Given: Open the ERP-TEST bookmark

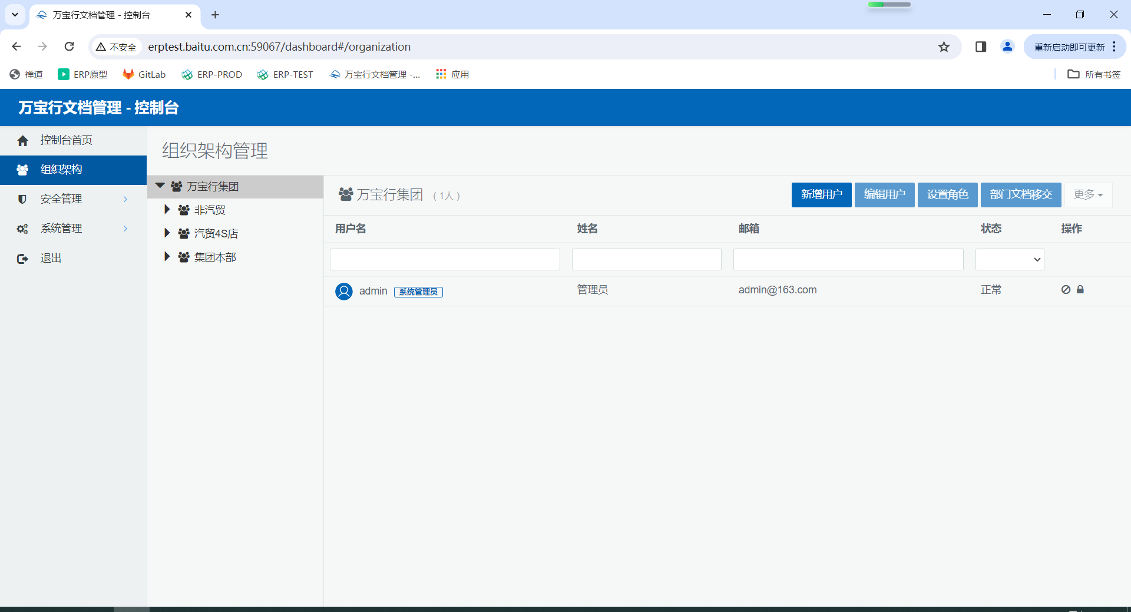Looking at the screenshot, I should 285,74.
